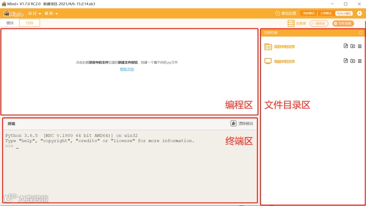Open the 项目 dropdown menu
The height and width of the screenshot is (206, 366).
coord(34,14)
